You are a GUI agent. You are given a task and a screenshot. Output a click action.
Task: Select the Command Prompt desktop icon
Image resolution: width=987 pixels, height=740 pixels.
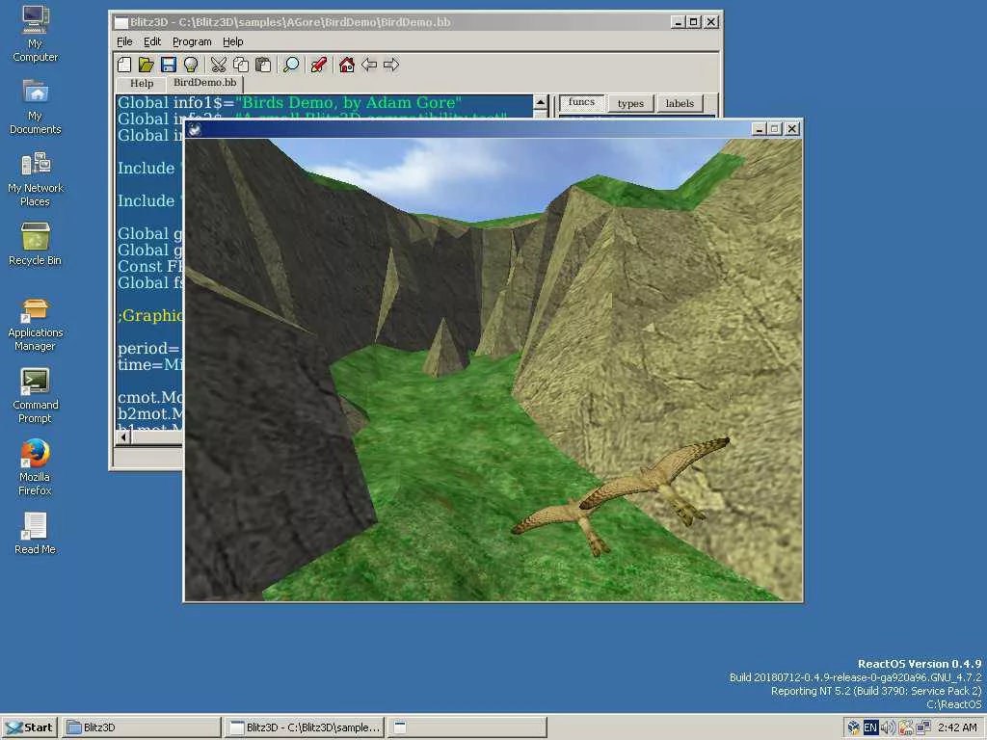pyautogui.click(x=36, y=396)
